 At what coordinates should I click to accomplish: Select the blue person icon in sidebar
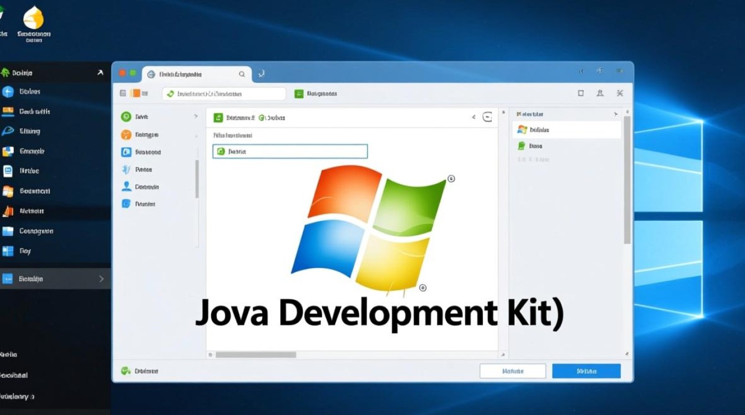coord(126,186)
